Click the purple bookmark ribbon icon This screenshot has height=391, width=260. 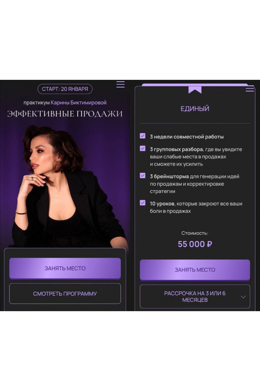[195, 90]
